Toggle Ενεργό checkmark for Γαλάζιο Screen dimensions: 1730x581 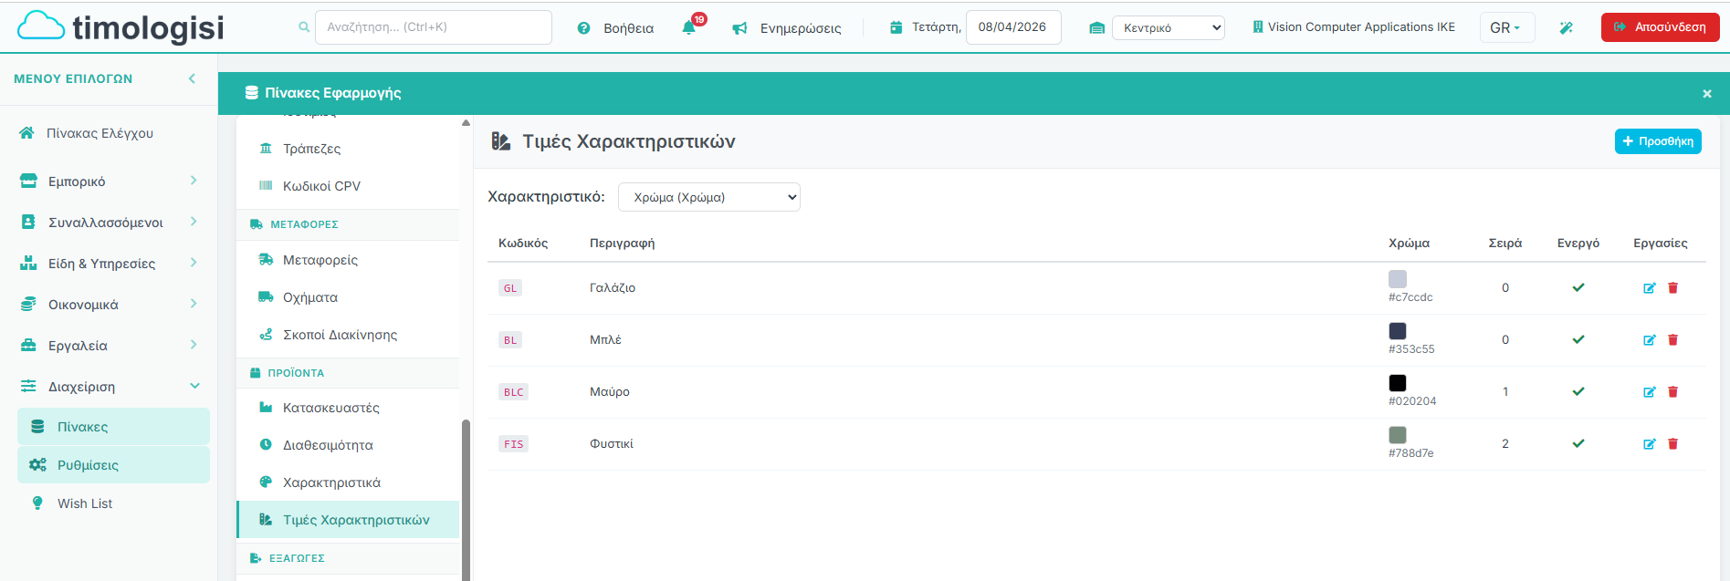pyautogui.click(x=1578, y=287)
